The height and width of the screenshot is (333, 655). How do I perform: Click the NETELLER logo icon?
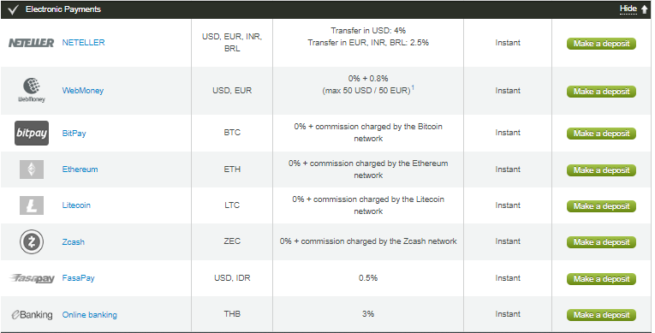pyautogui.click(x=32, y=43)
